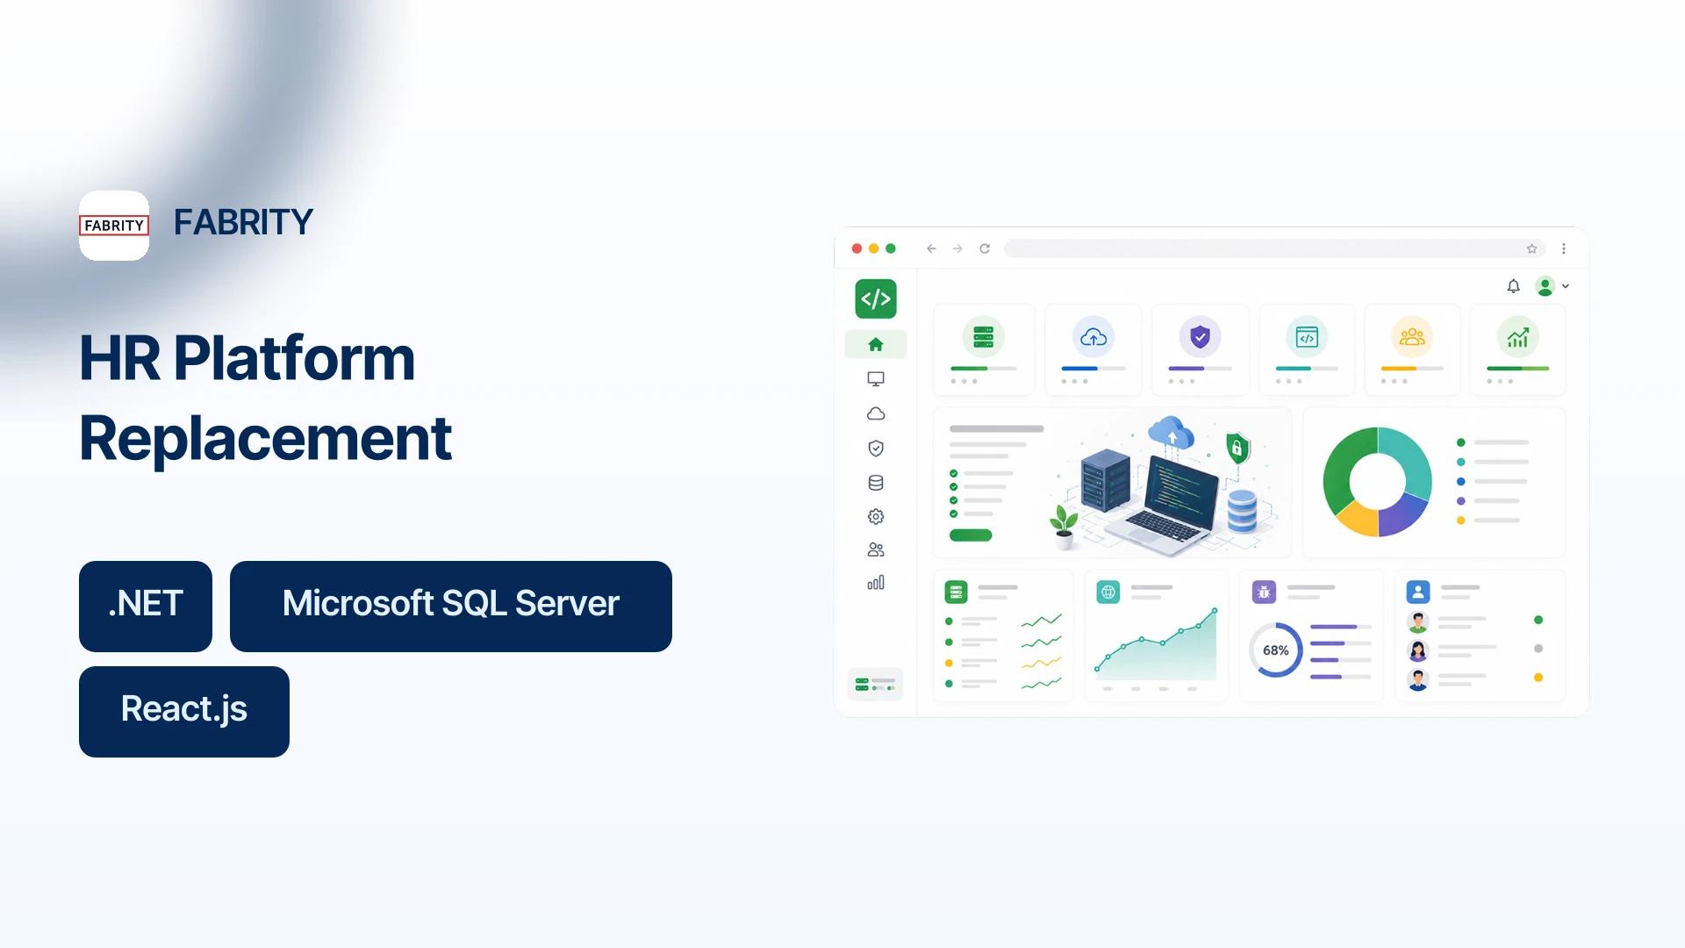This screenshot has height=948, width=1685.
Task: Open the green server stack card
Action: click(x=984, y=349)
